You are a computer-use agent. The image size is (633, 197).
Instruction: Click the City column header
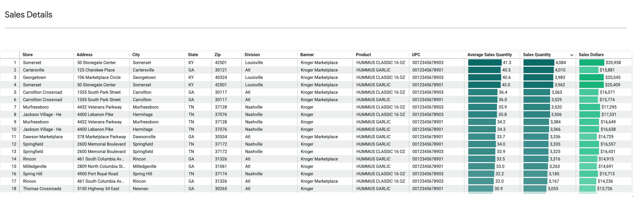(x=136, y=55)
